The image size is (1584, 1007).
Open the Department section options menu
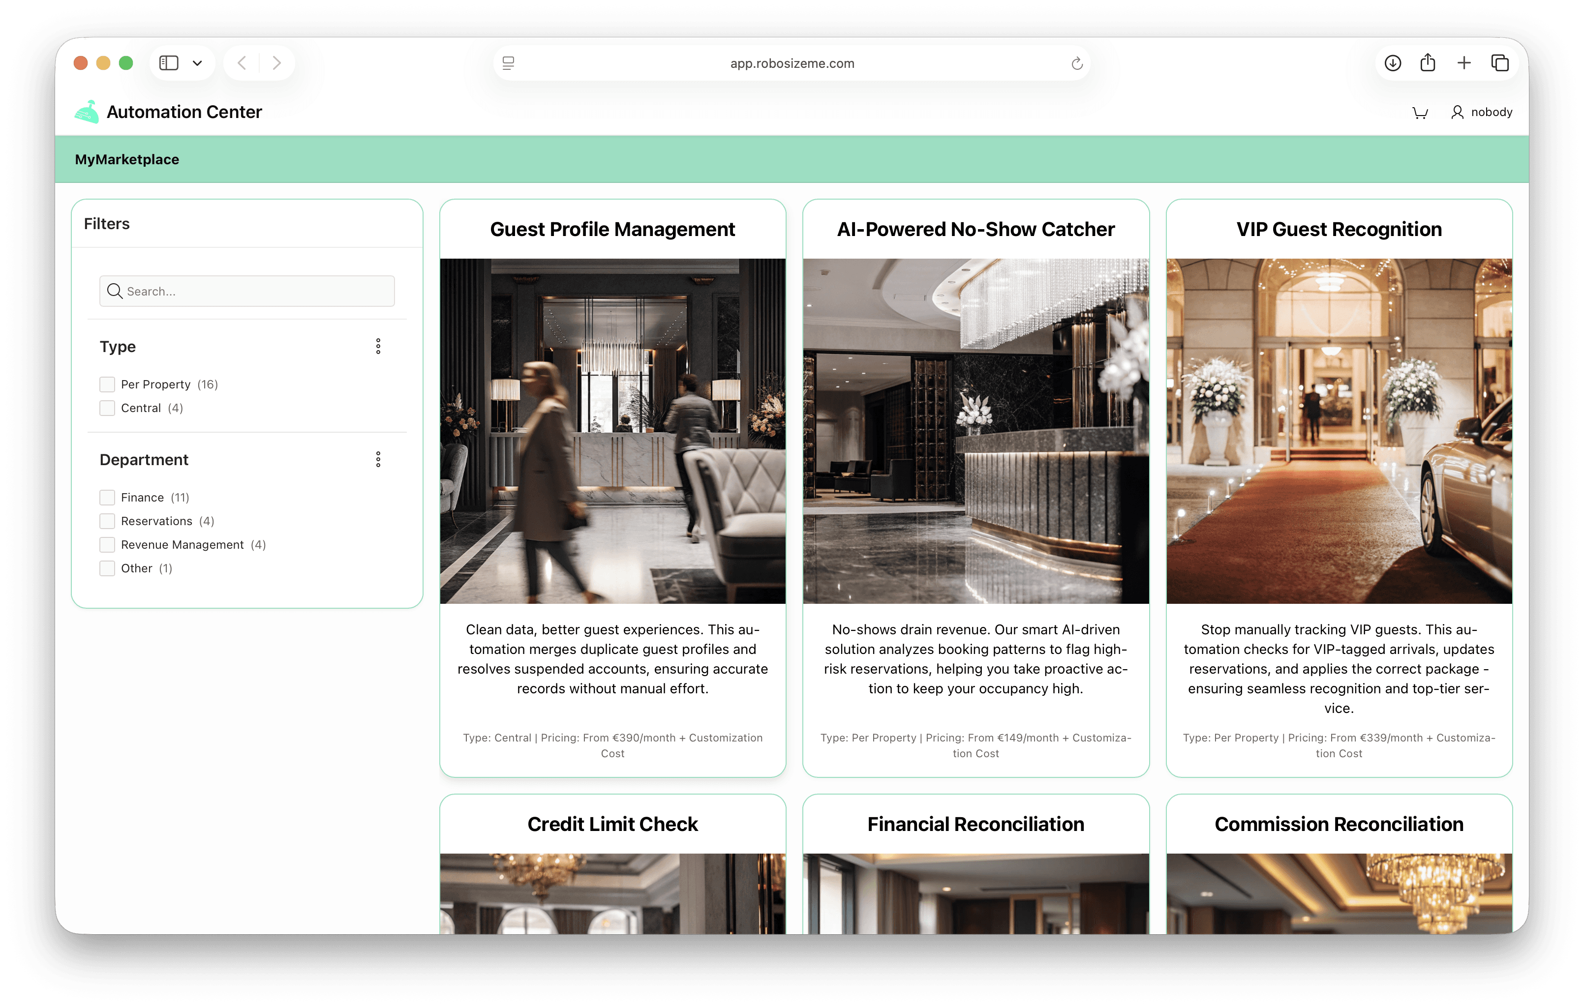point(378,459)
